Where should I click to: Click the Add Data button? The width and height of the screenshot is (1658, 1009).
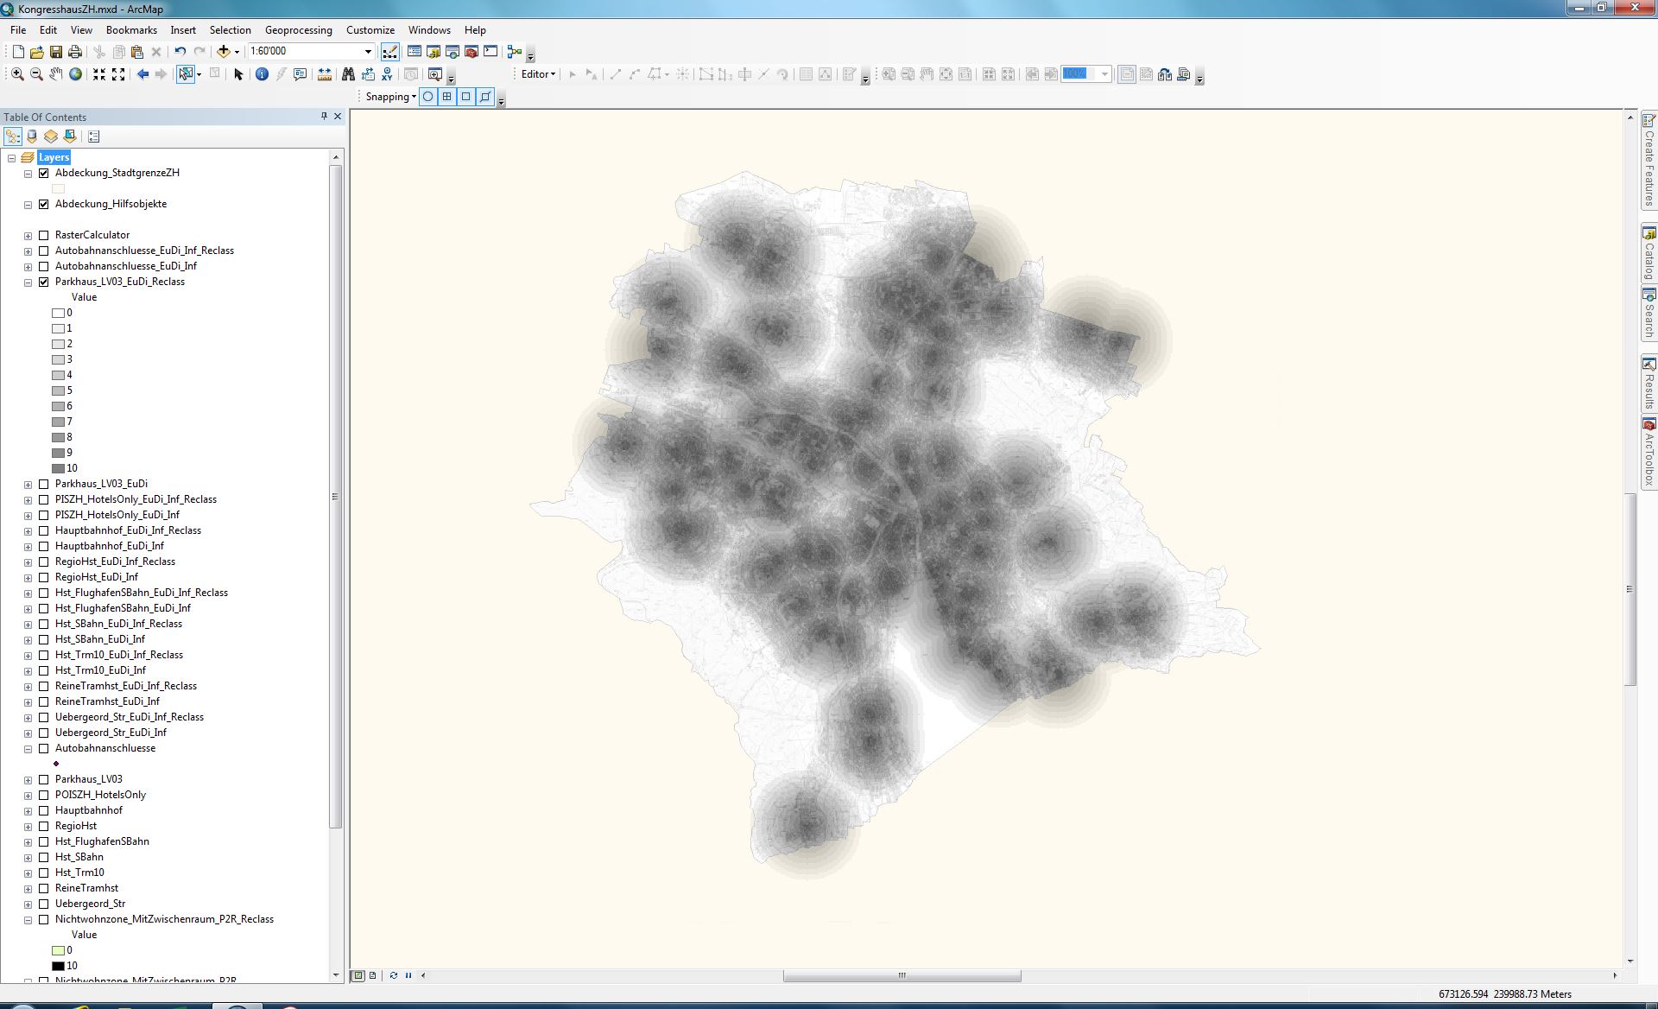[224, 52]
